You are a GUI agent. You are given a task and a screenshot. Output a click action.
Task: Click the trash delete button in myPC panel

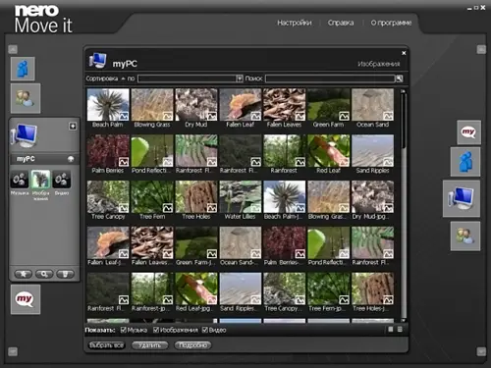click(65, 274)
